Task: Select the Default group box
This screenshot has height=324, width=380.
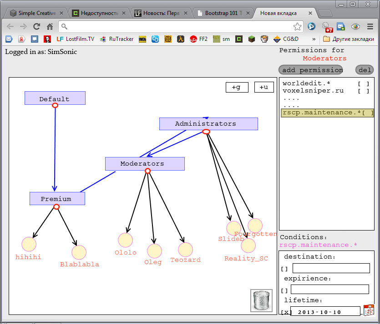Action: (x=55, y=98)
